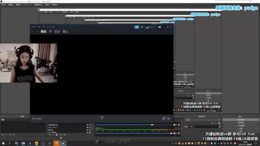Open Steam notifications bell
The width and height of the screenshot is (260, 146).
(x=142, y=27)
